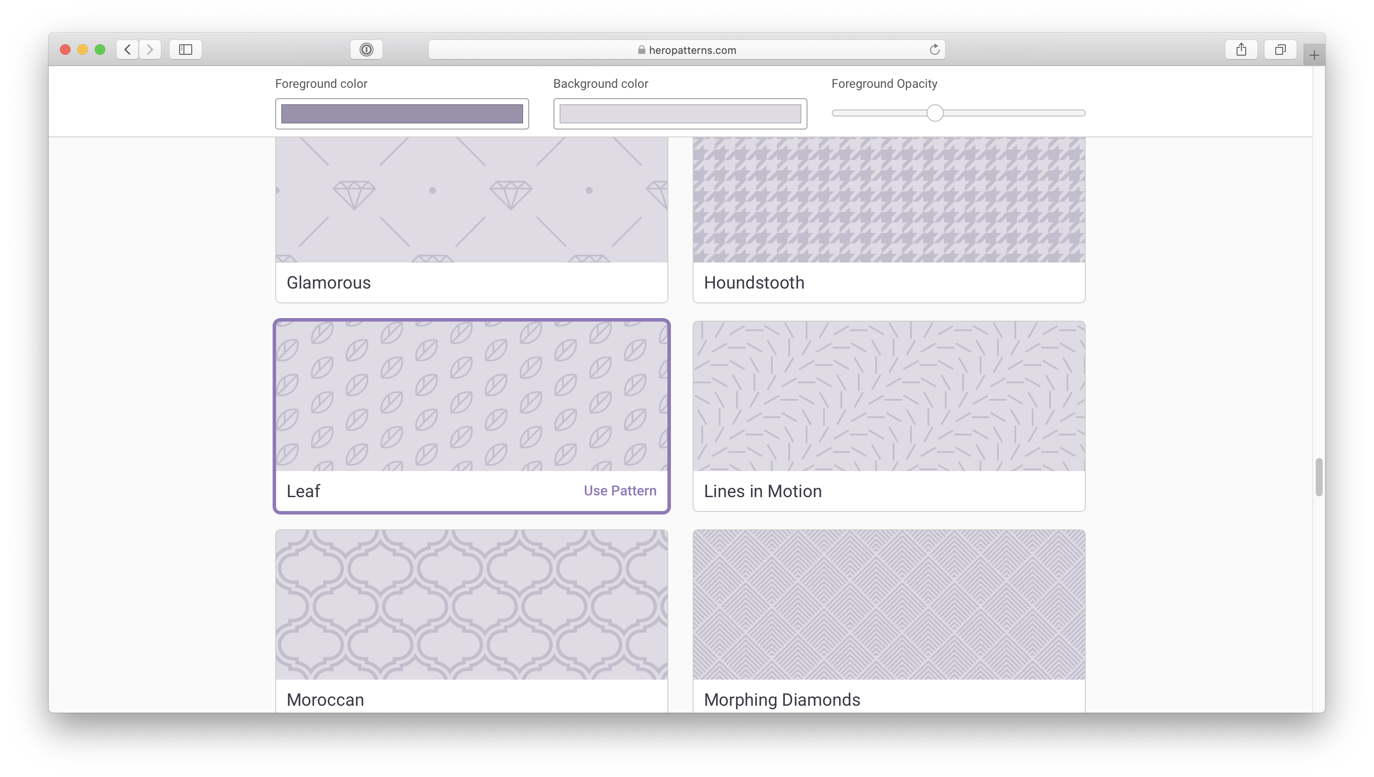Click the Morphing Diamonds title
The height and width of the screenshot is (777, 1374).
click(782, 700)
